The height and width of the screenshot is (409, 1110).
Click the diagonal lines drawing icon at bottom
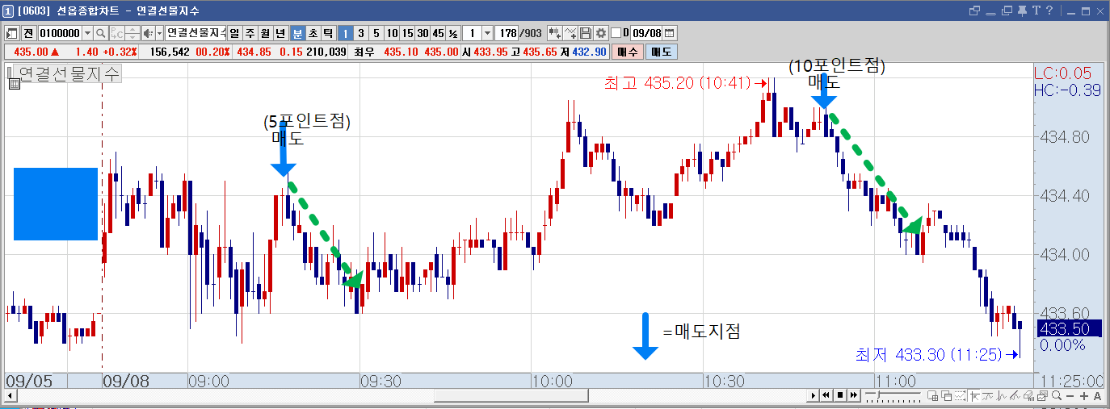(1015, 396)
